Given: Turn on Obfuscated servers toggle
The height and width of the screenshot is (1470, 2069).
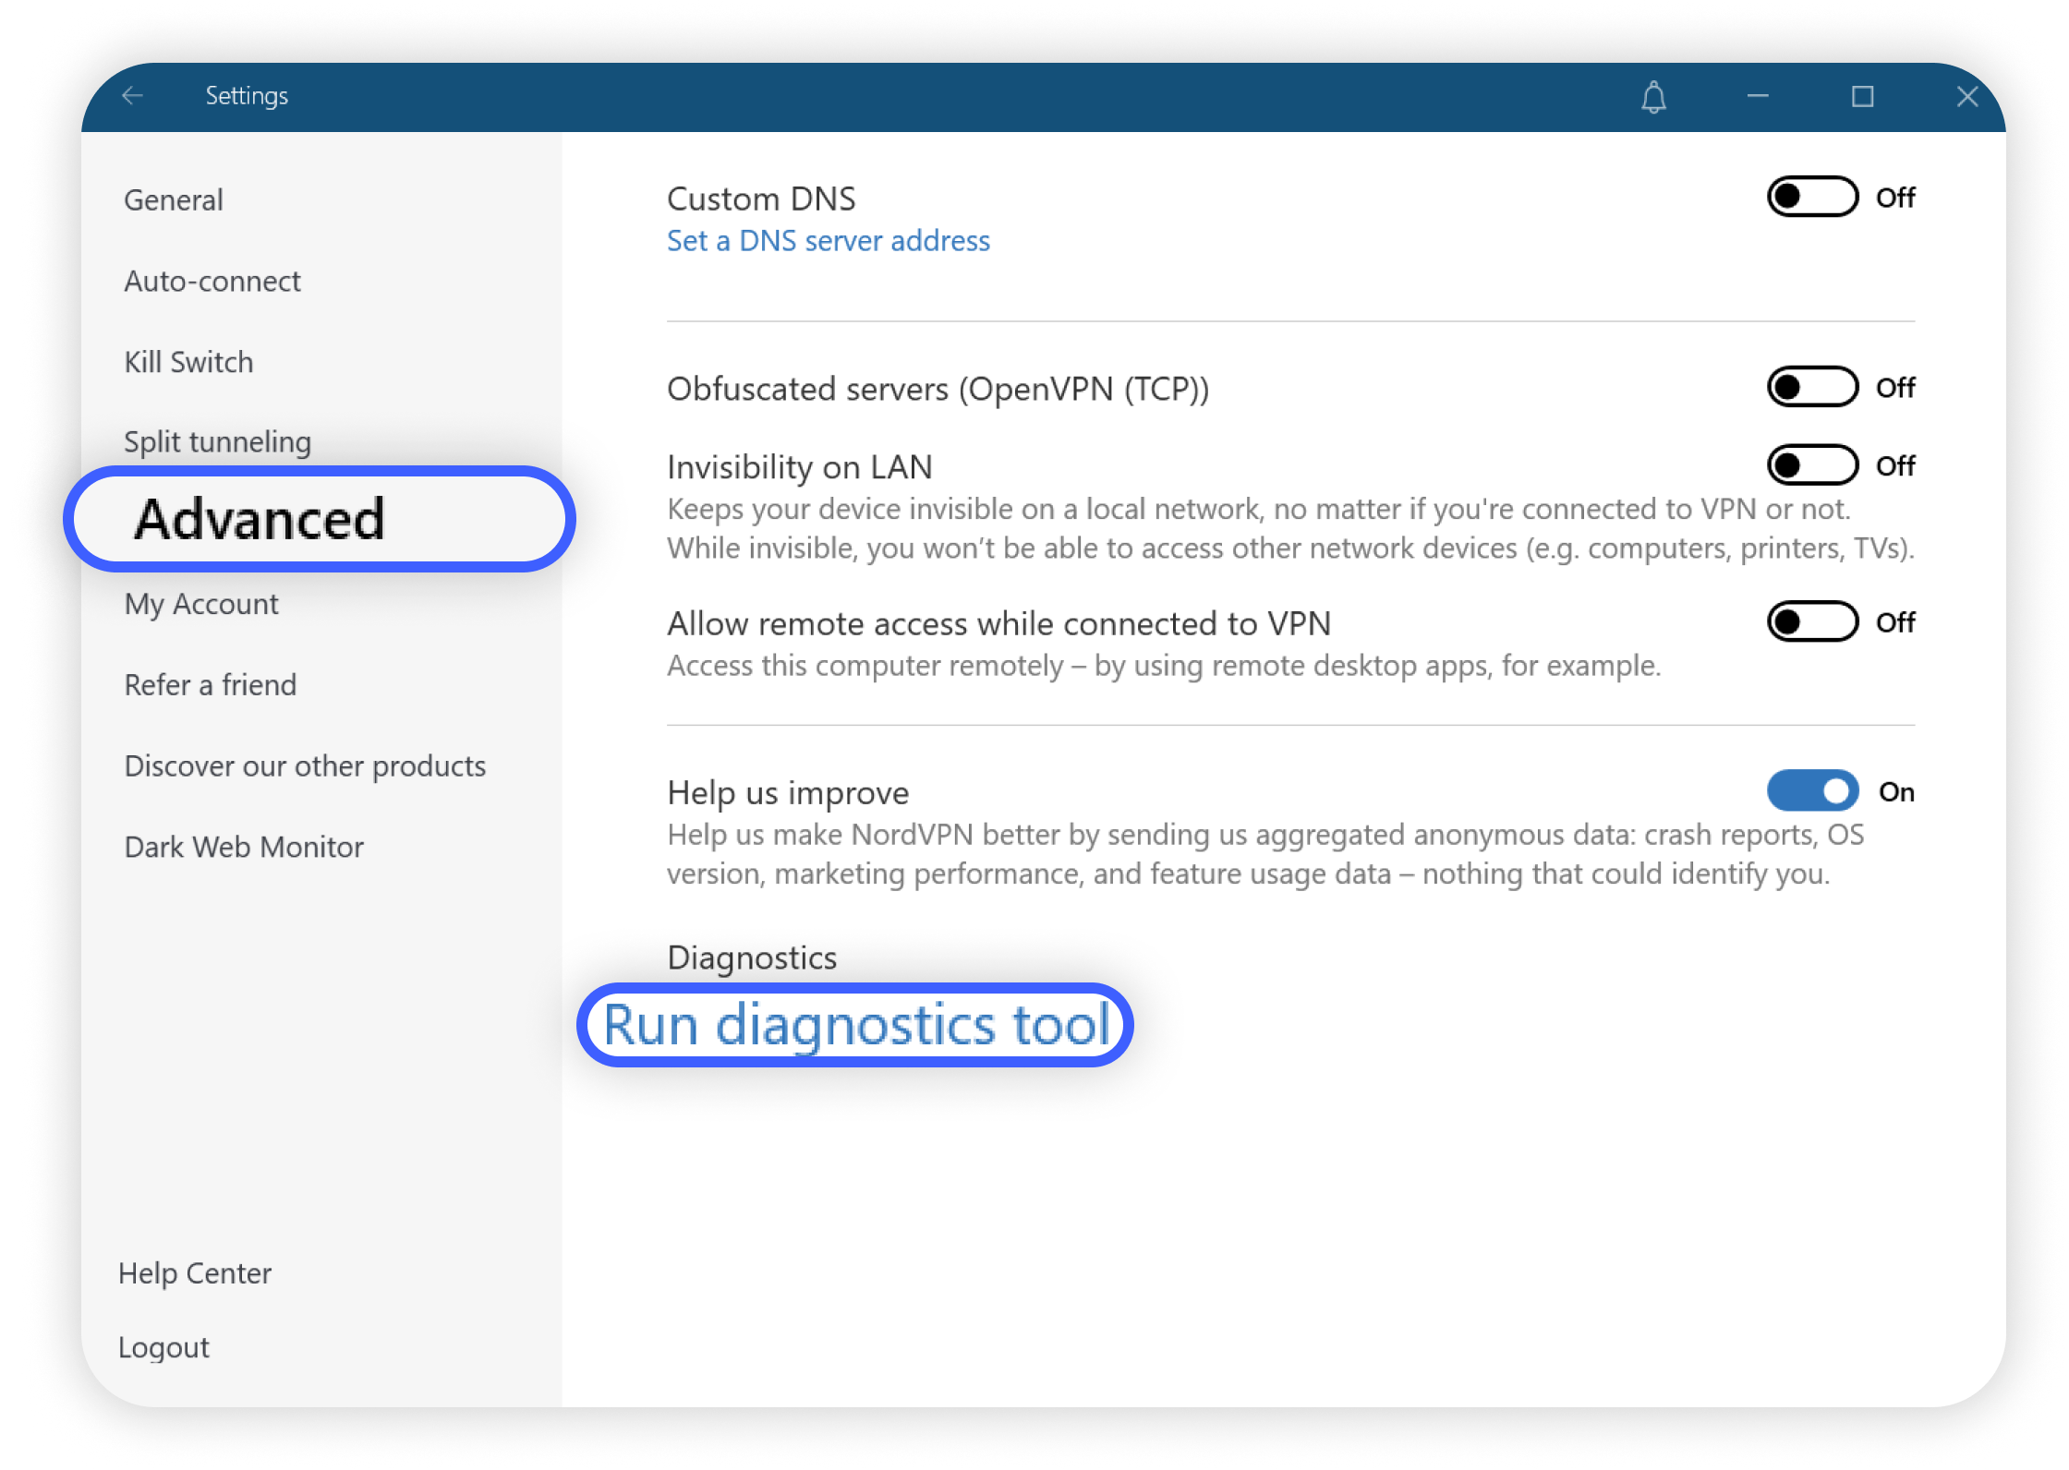Looking at the screenshot, I should click(1811, 387).
